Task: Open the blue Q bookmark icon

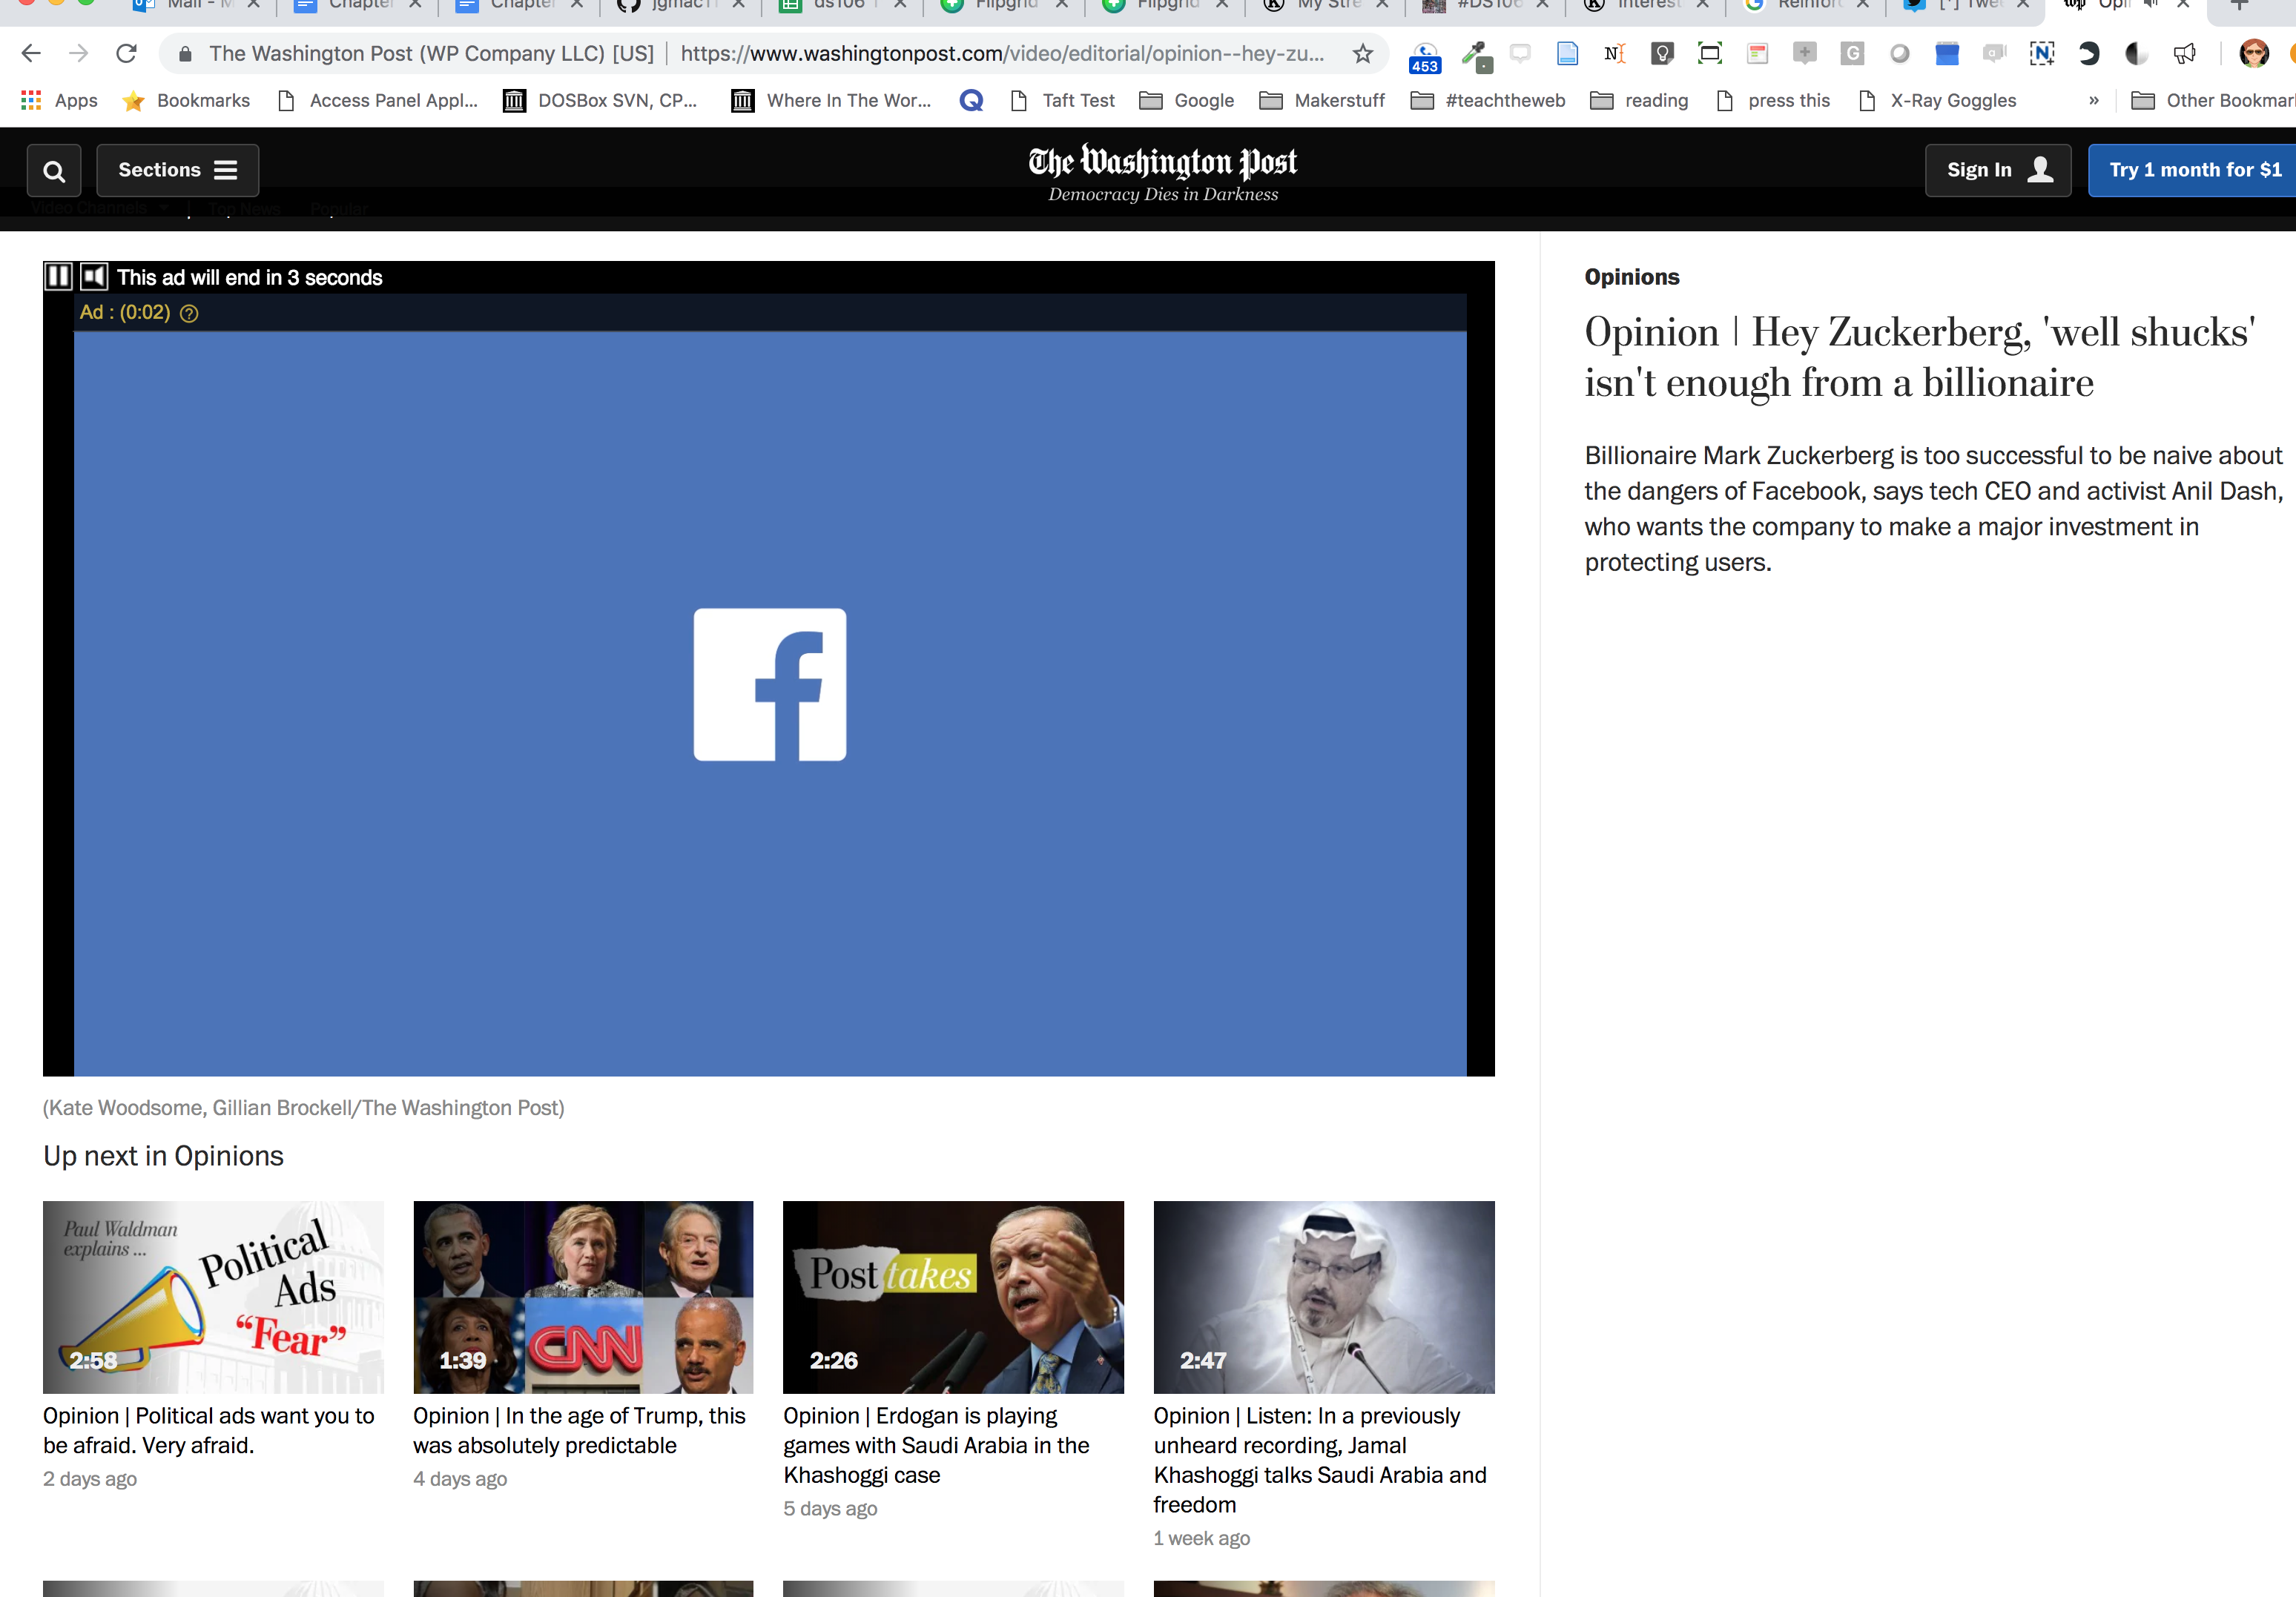Action: pos(970,100)
